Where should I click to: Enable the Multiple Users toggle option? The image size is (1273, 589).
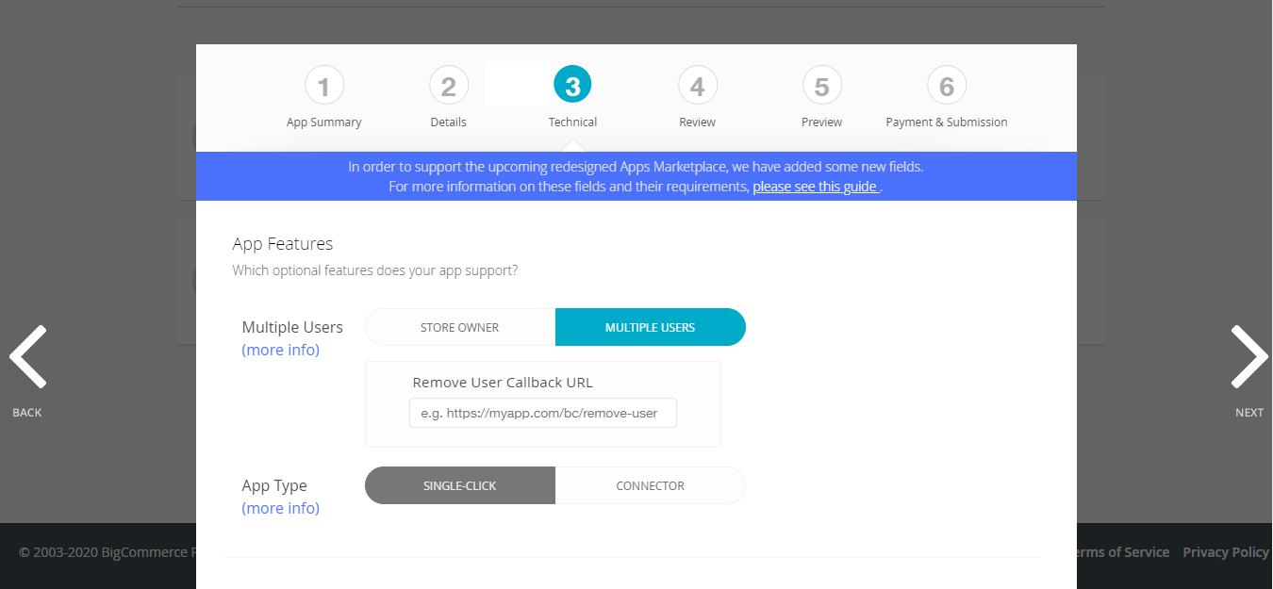(651, 328)
